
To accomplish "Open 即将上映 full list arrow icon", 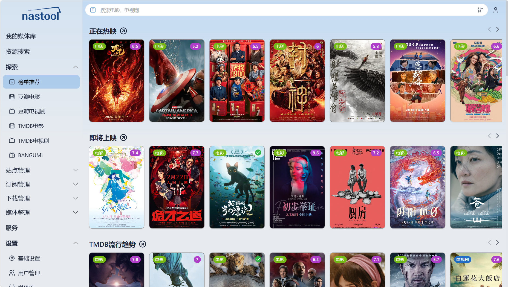I will pos(123,138).
